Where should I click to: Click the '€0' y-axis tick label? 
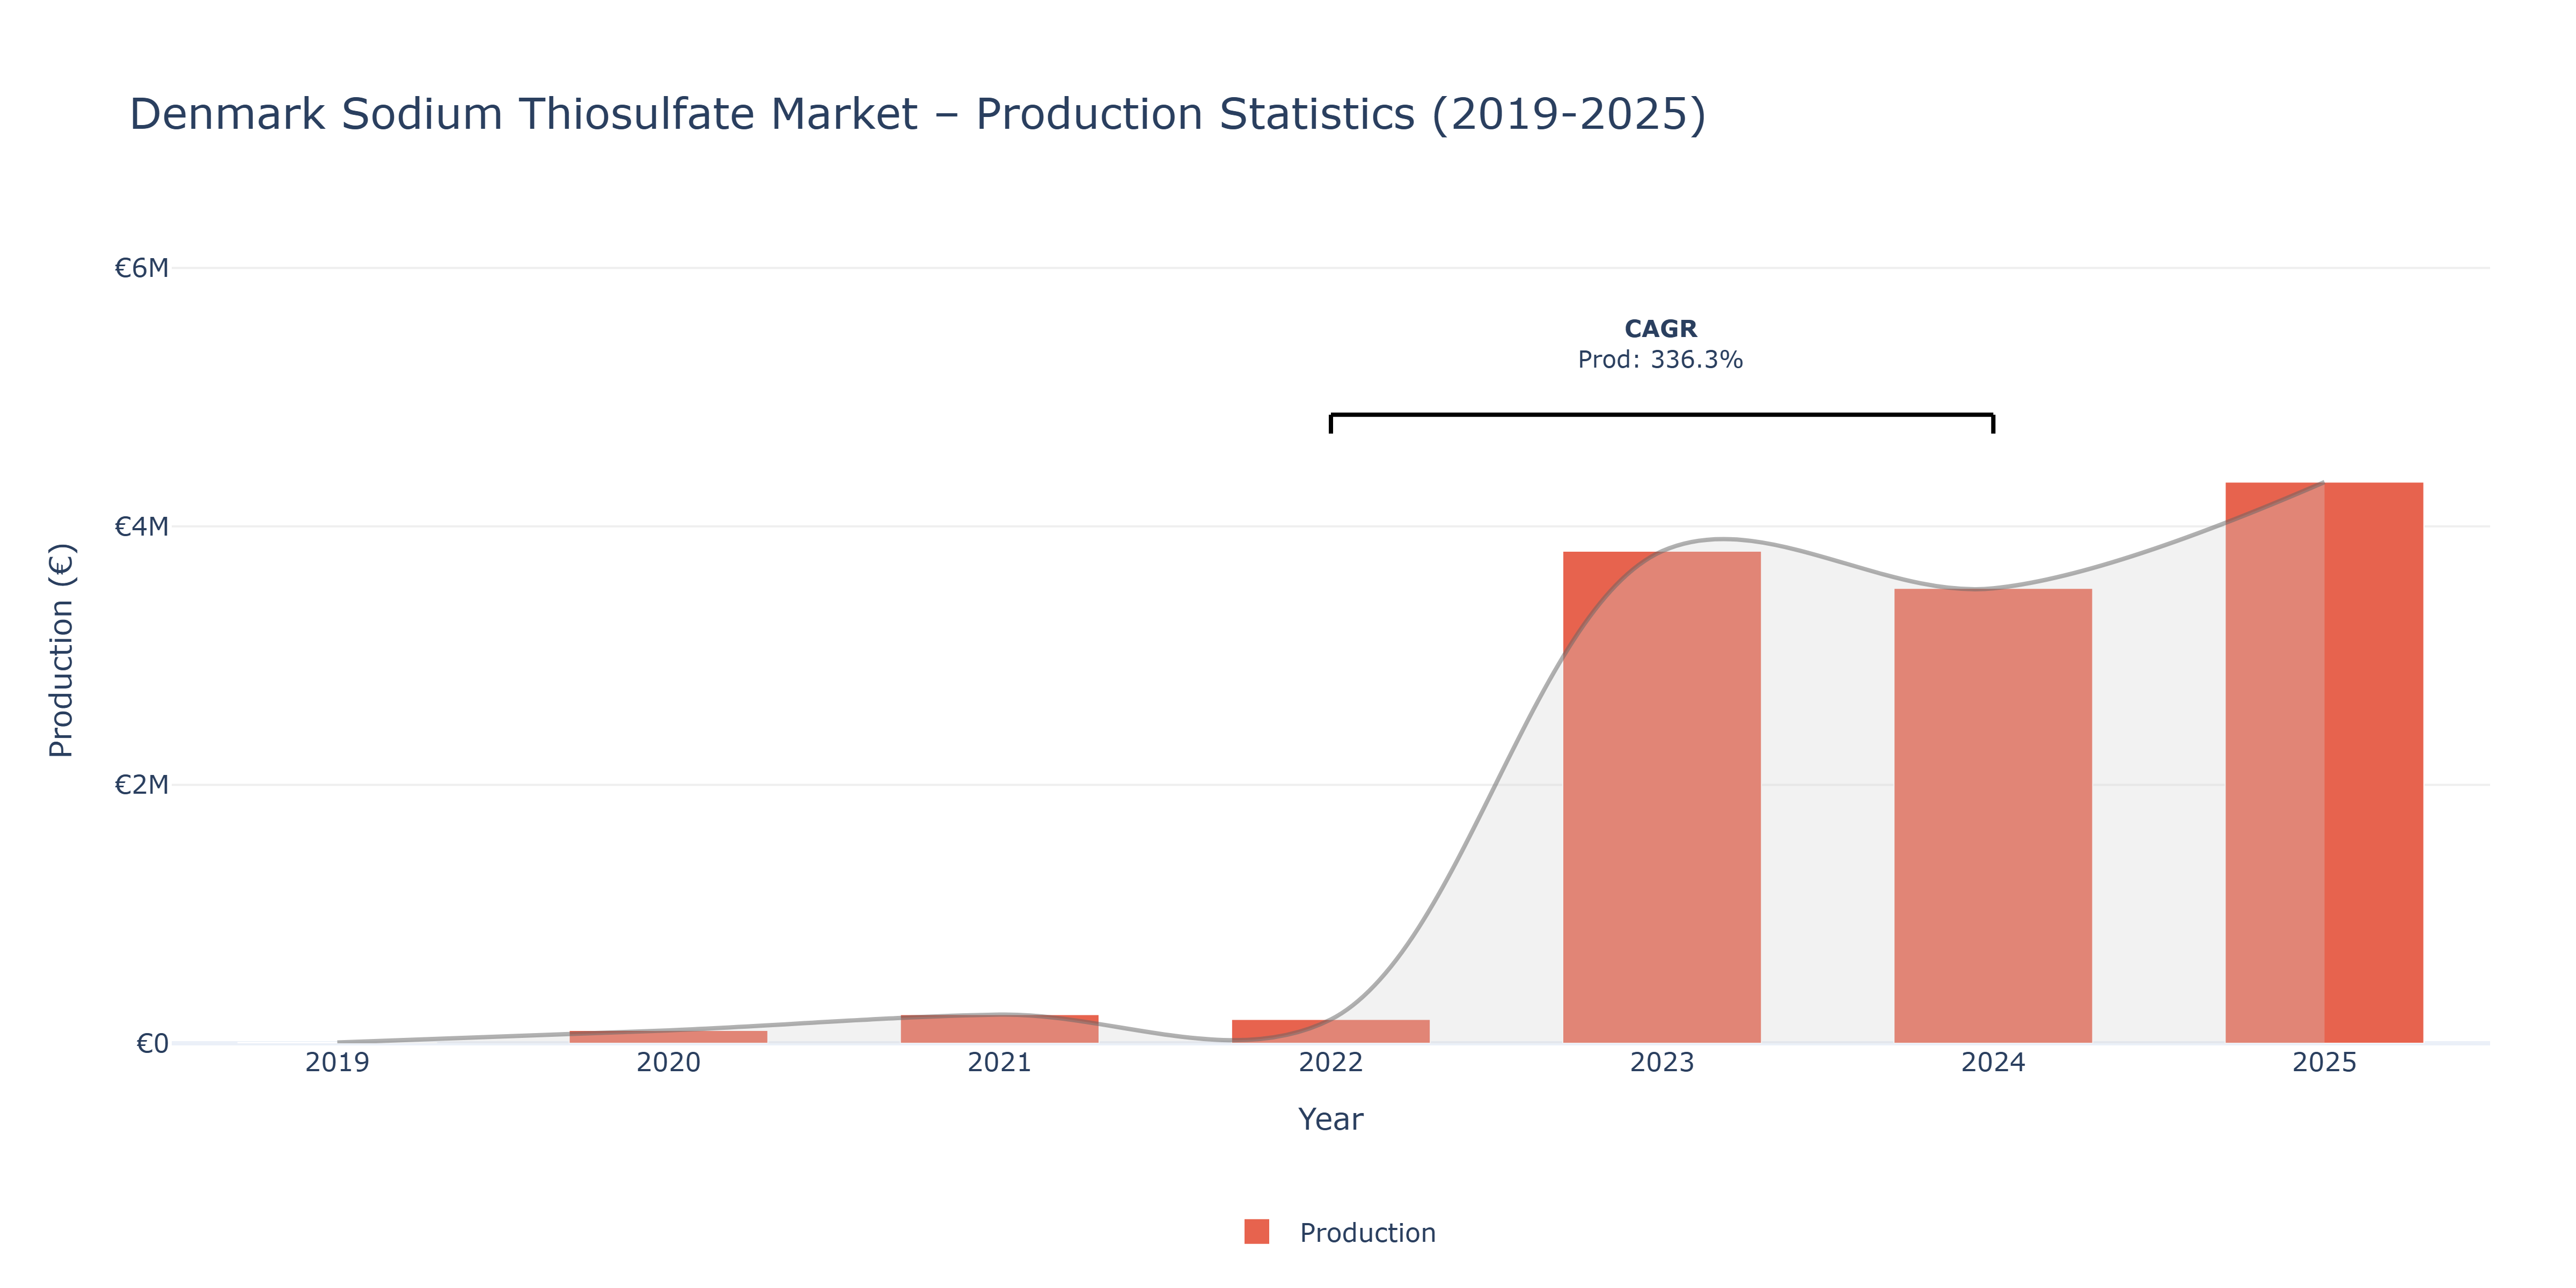153,1044
